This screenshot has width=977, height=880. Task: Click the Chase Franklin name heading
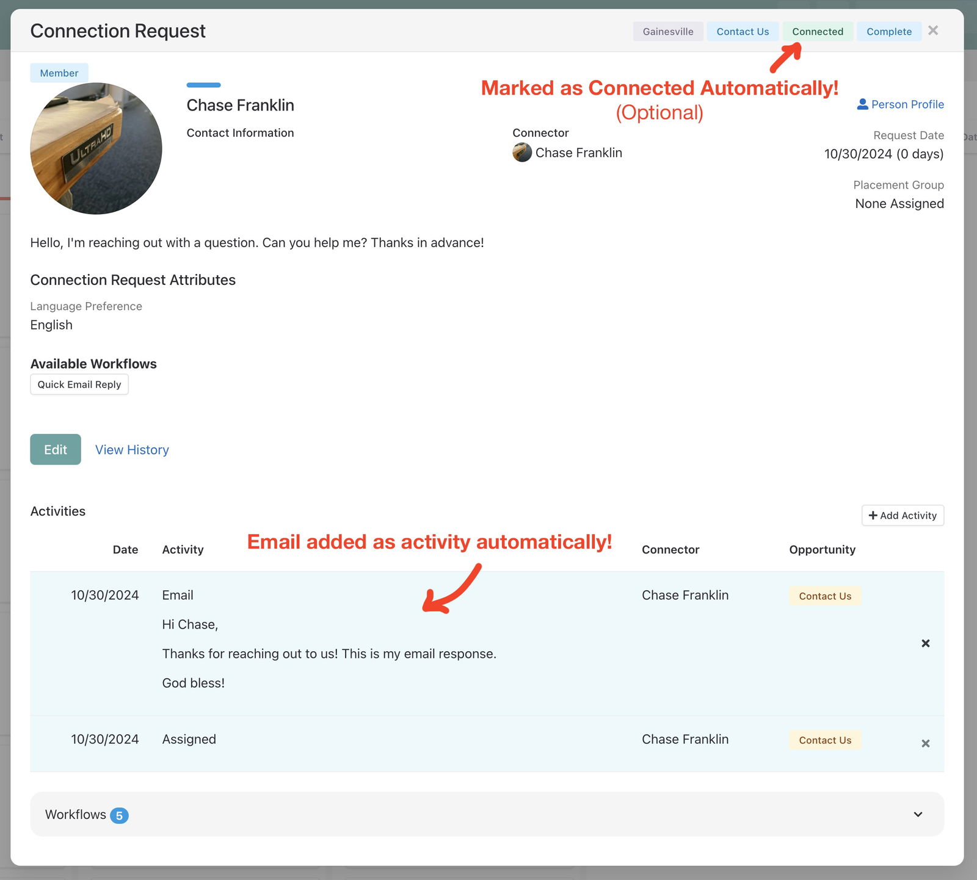tap(240, 106)
